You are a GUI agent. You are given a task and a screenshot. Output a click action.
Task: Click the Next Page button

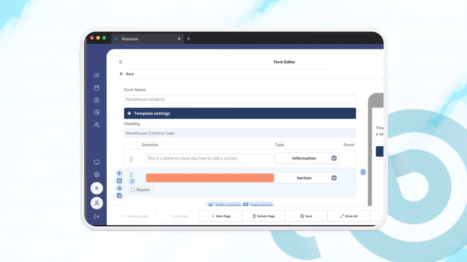[x=178, y=216]
